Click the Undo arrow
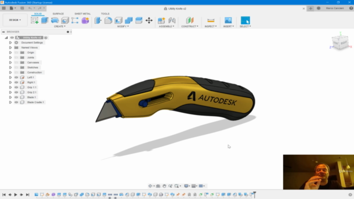 30,8
